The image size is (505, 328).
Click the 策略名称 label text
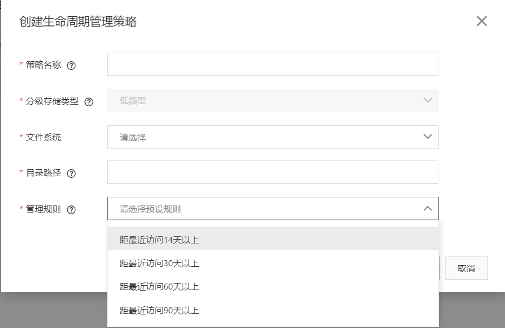click(x=43, y=65)
